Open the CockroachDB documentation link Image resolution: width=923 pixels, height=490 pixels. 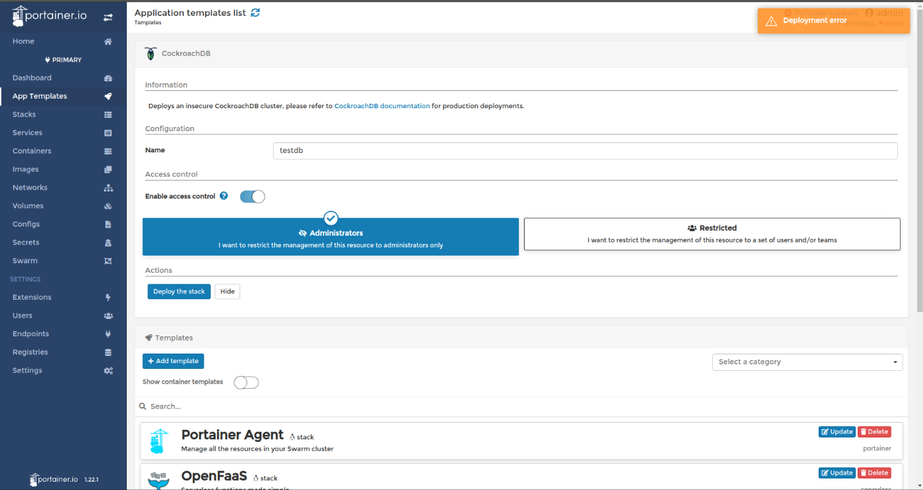click(382, 106)
